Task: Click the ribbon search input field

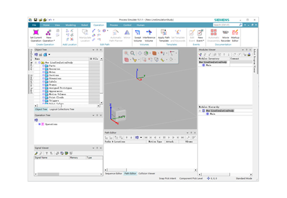Action: [x=226, y=25]
